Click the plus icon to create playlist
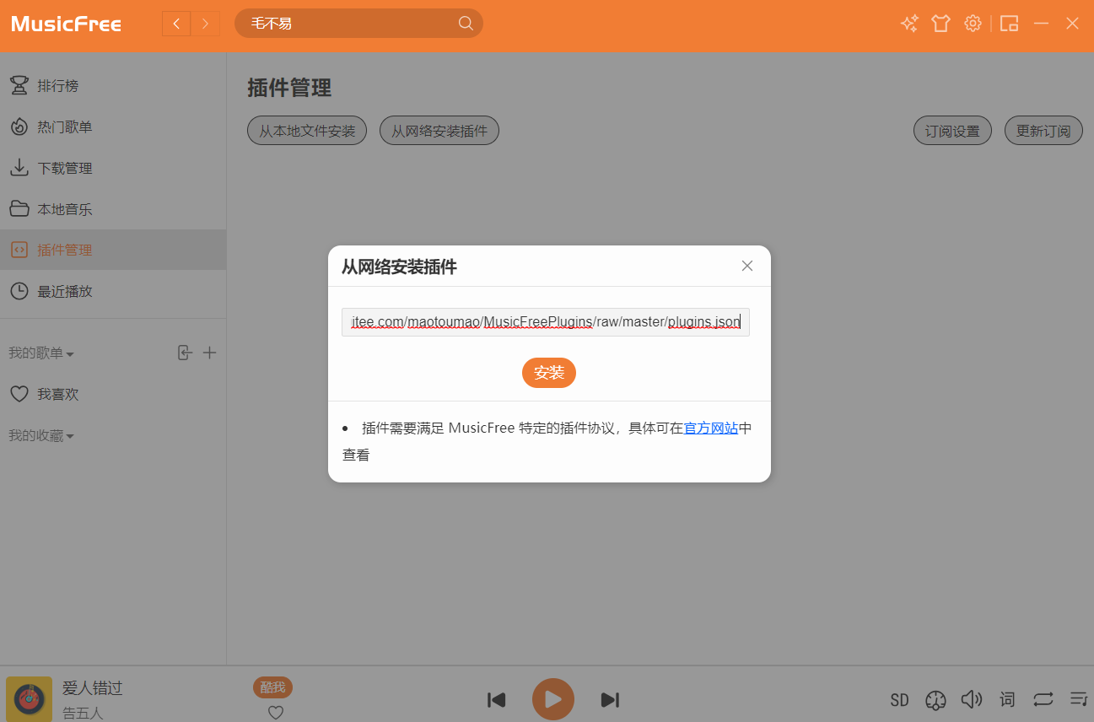Screen dimensions: 1094x722 click(210, 353)
